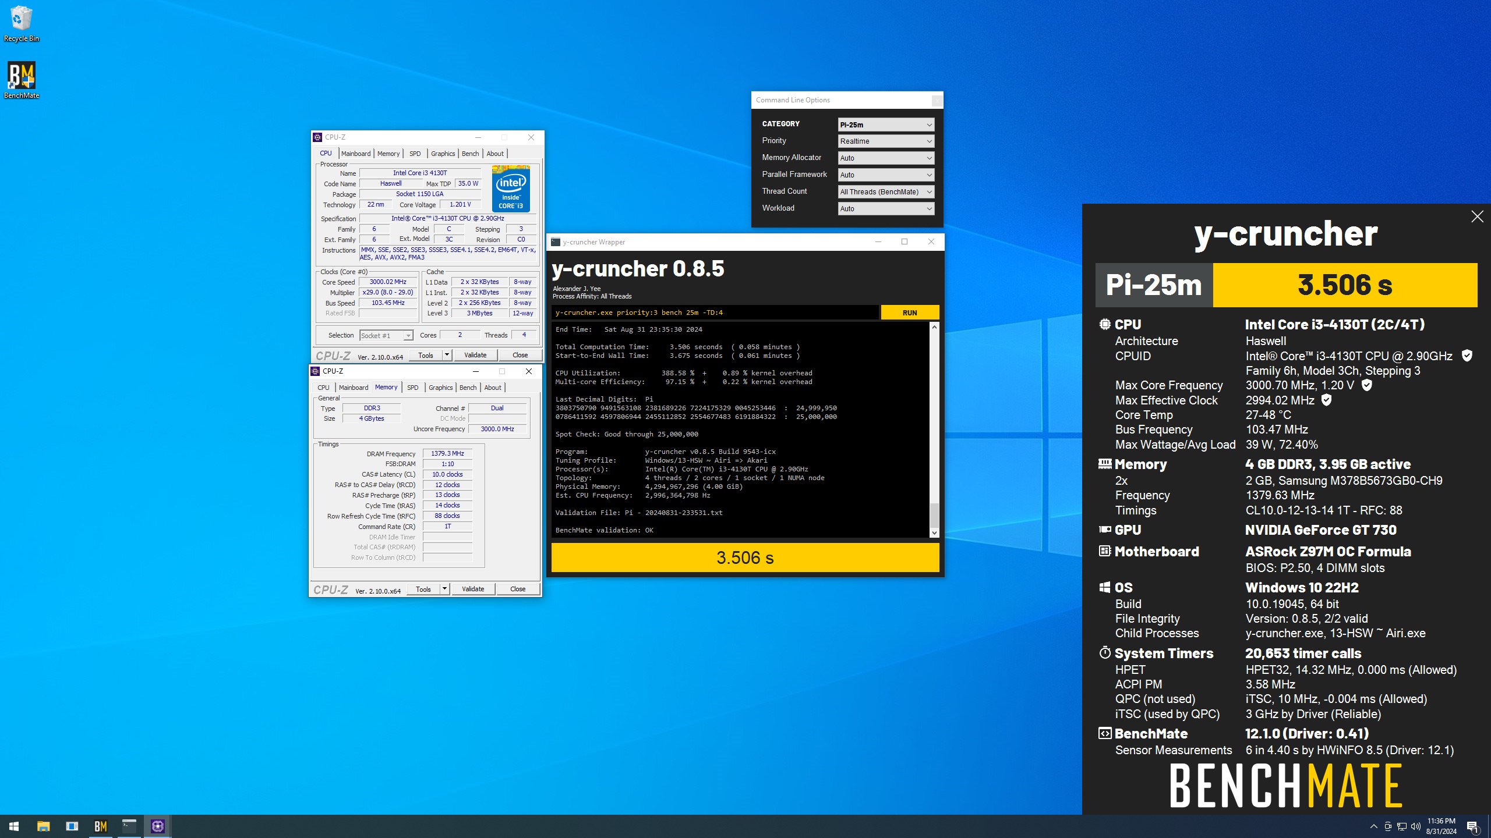Open the Socket #1 selection dropdown

pos(386,335)
